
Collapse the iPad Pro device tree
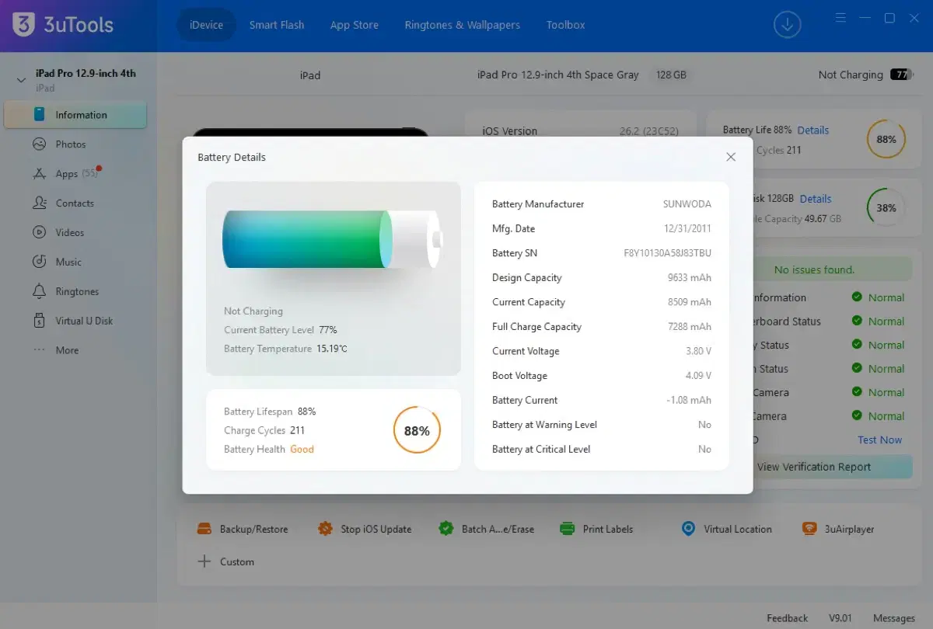point(21,80)
